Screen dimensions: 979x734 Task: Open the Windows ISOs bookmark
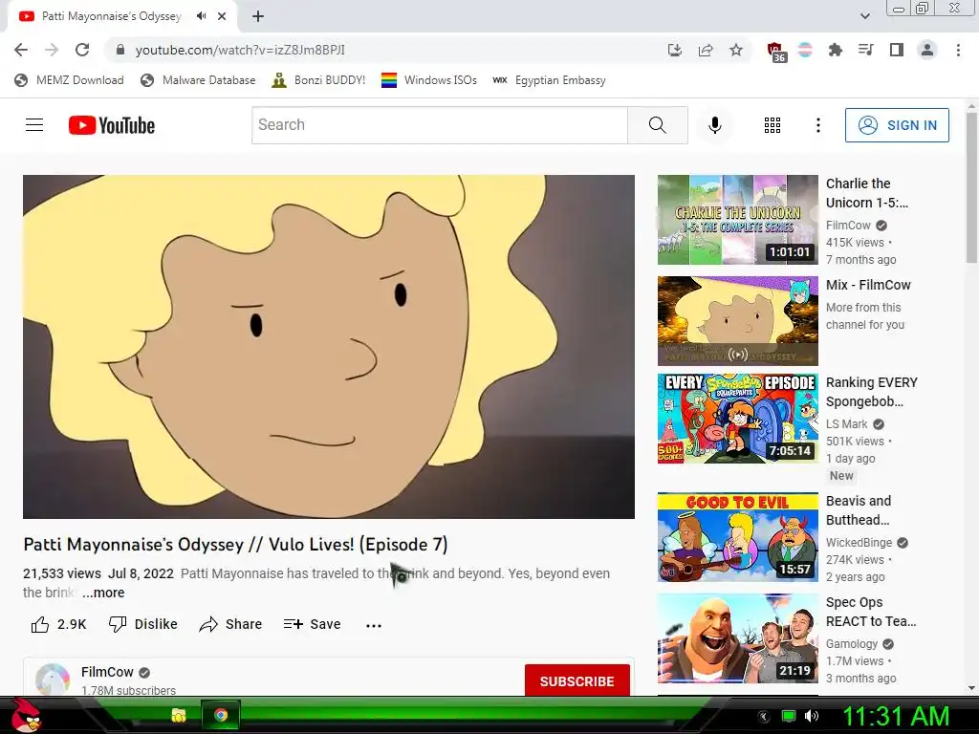point(429,80)
